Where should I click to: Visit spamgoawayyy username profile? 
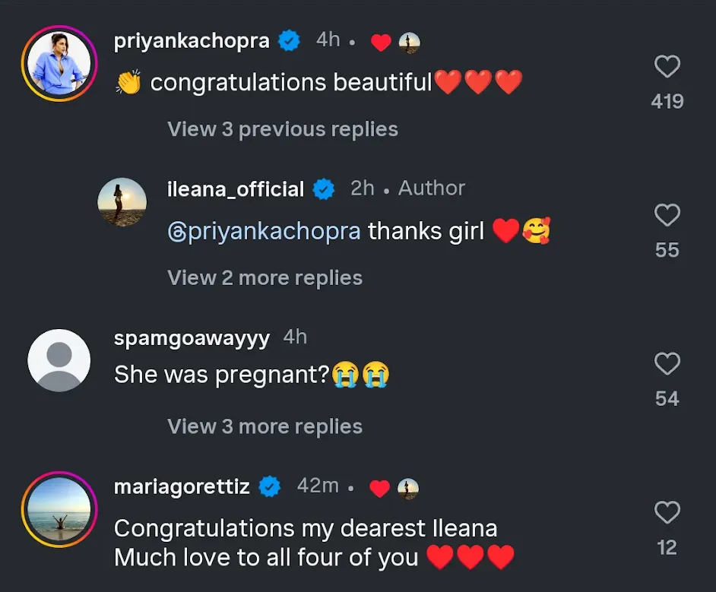192,338
